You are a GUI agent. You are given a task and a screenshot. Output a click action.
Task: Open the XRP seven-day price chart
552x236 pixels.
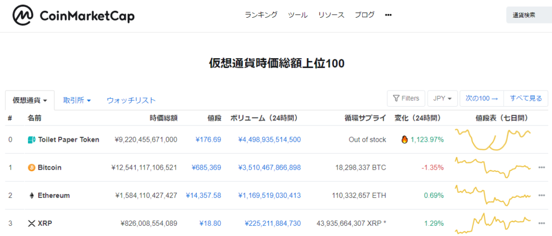pos(493,224)
